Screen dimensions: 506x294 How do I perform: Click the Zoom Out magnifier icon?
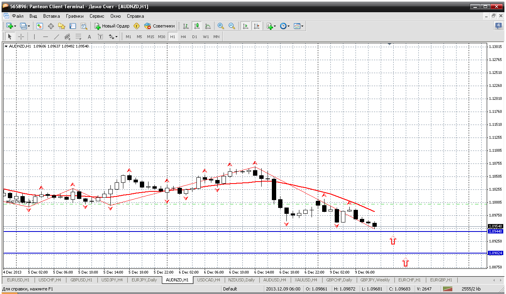coord(232,26)
